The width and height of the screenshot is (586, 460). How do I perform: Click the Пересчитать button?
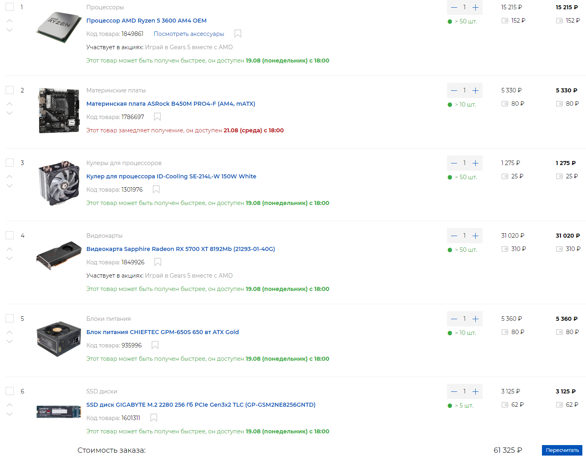pyautogui.click(x=562, y=450)
